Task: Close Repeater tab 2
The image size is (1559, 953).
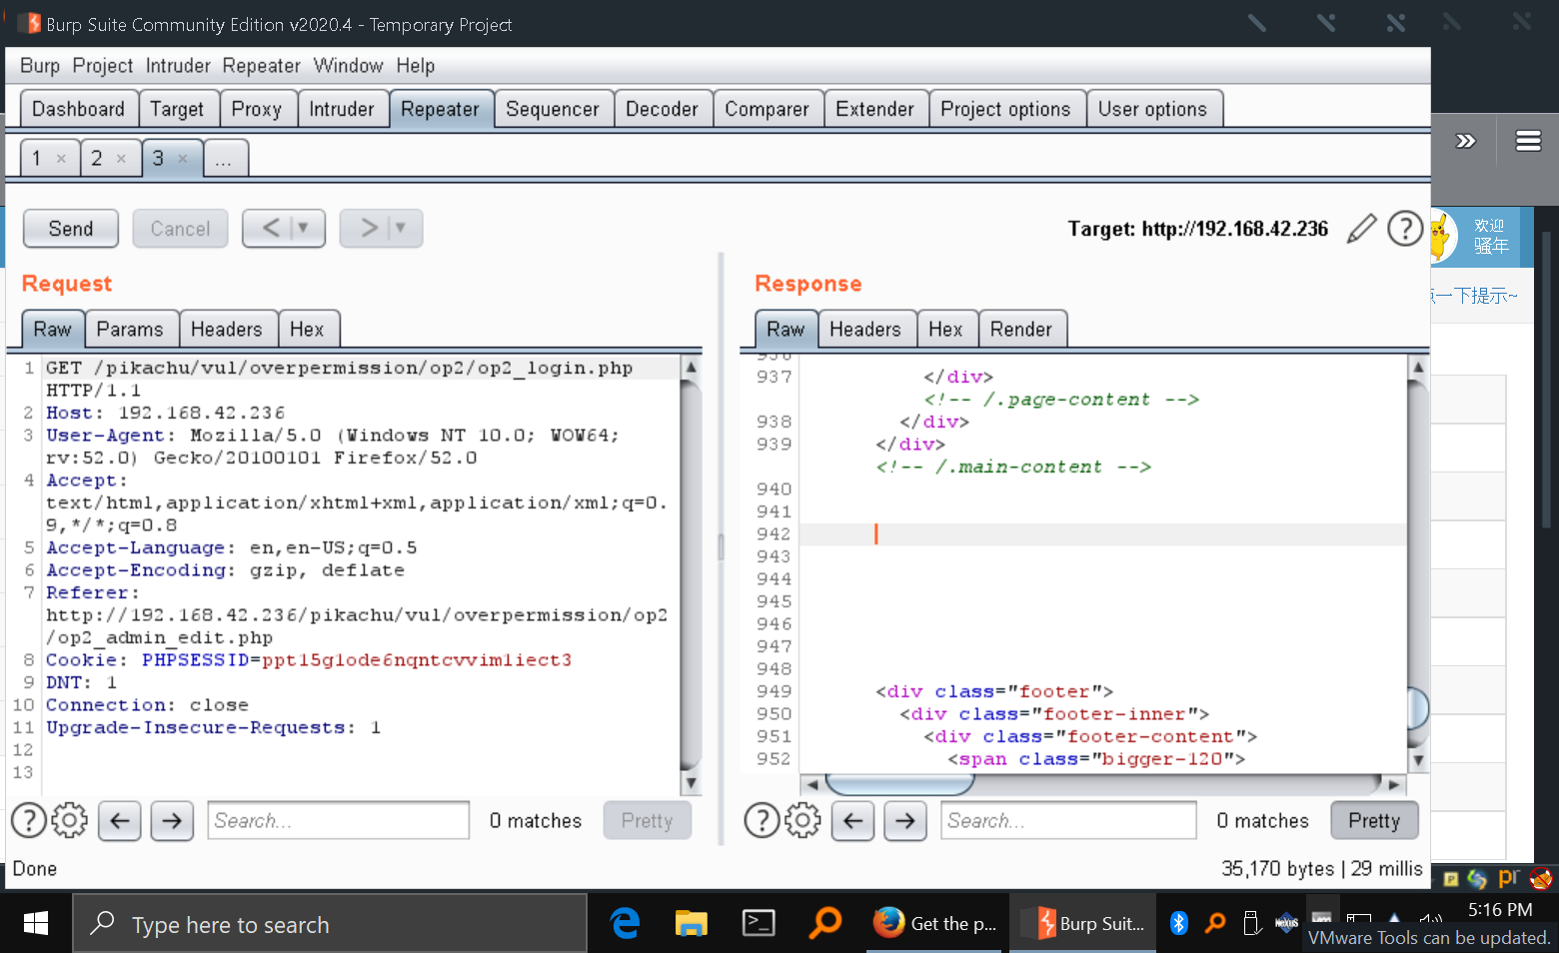Action: tap(121, 159)
